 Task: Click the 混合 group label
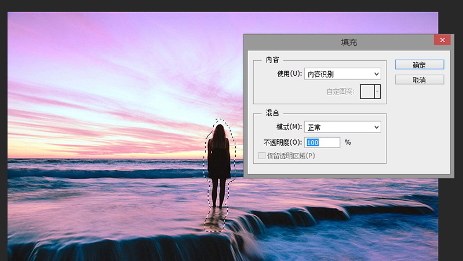click(272, 113)
